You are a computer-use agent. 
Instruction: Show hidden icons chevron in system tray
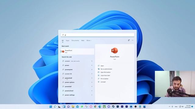point(169,107)
